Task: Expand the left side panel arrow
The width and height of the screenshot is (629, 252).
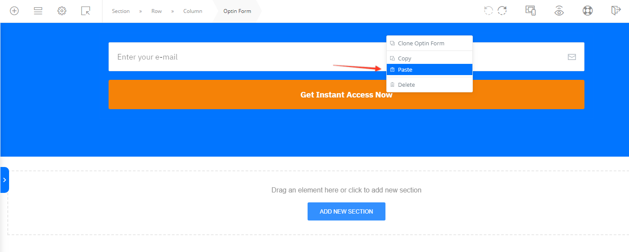Action: (4, 180)
